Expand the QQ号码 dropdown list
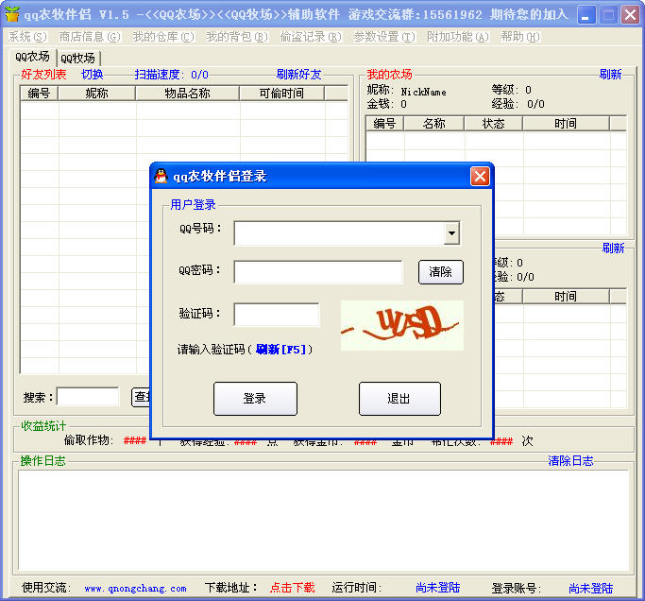 [x=451, y=233]
